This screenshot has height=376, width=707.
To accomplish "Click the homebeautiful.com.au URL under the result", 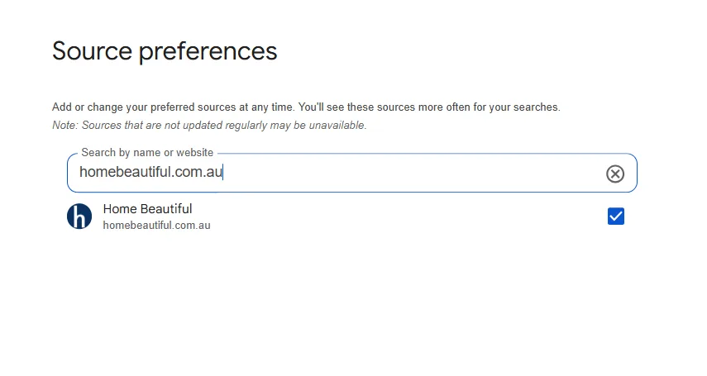I will (x=156, y=225).
